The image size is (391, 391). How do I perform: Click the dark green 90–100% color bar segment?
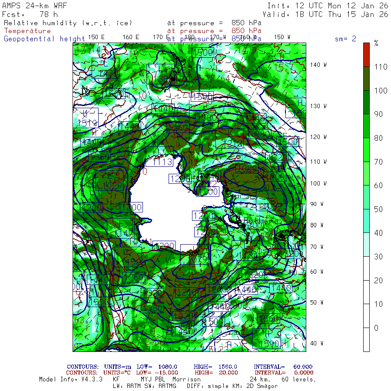coord(366,102)
